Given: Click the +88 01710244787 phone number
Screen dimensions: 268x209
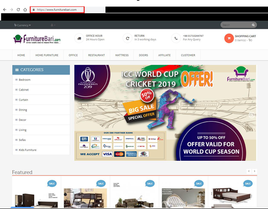Looking at the screenshot, I should (193, 36).
